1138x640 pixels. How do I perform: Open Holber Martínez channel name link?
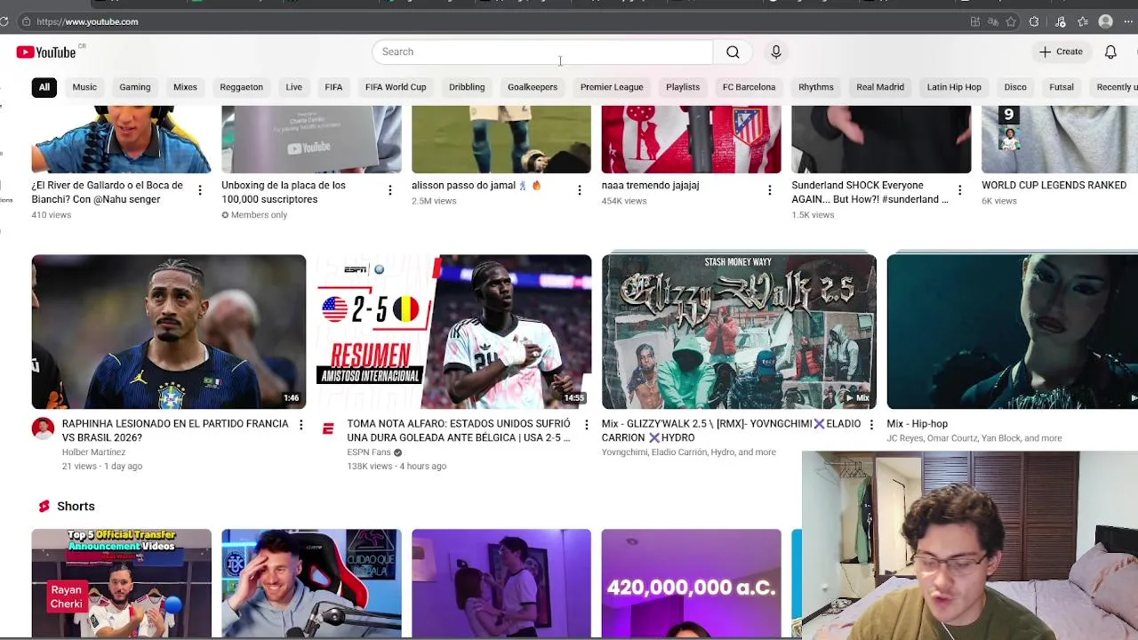click(x=93, y=452)
